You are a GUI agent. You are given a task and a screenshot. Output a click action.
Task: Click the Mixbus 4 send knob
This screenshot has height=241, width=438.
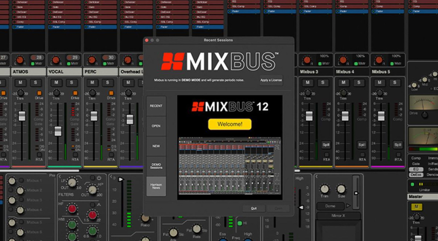coord(20,210)
